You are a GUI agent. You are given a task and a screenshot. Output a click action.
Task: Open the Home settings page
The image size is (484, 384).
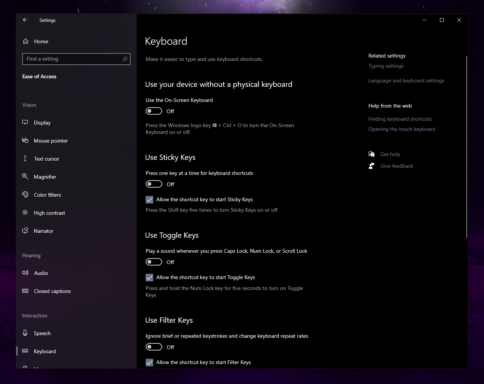click(76, 41)
